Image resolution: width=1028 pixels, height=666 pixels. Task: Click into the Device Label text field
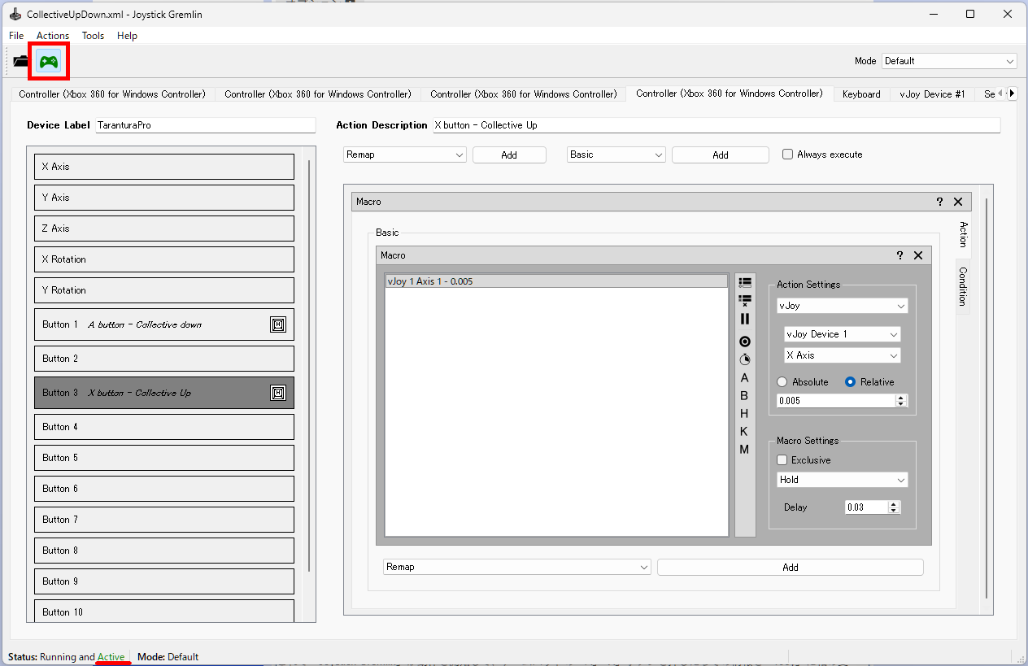(x=205, y=126)
